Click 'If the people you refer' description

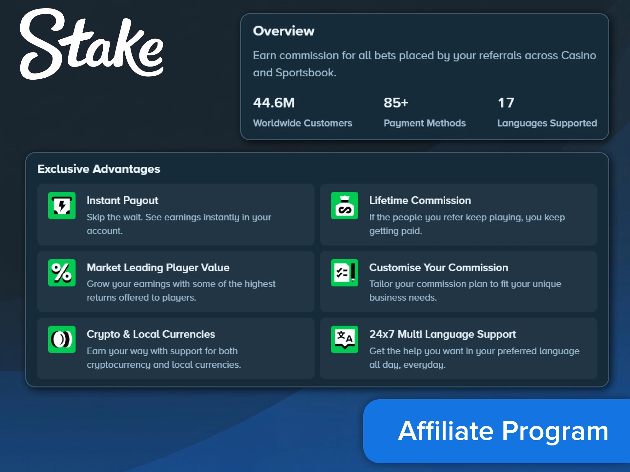(467, 224)
